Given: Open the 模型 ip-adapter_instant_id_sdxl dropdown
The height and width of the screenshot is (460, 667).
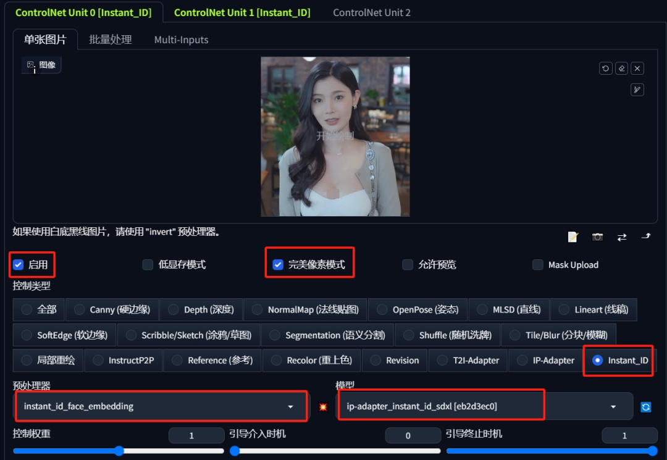Looking at the screenshot, I should 485,406.
